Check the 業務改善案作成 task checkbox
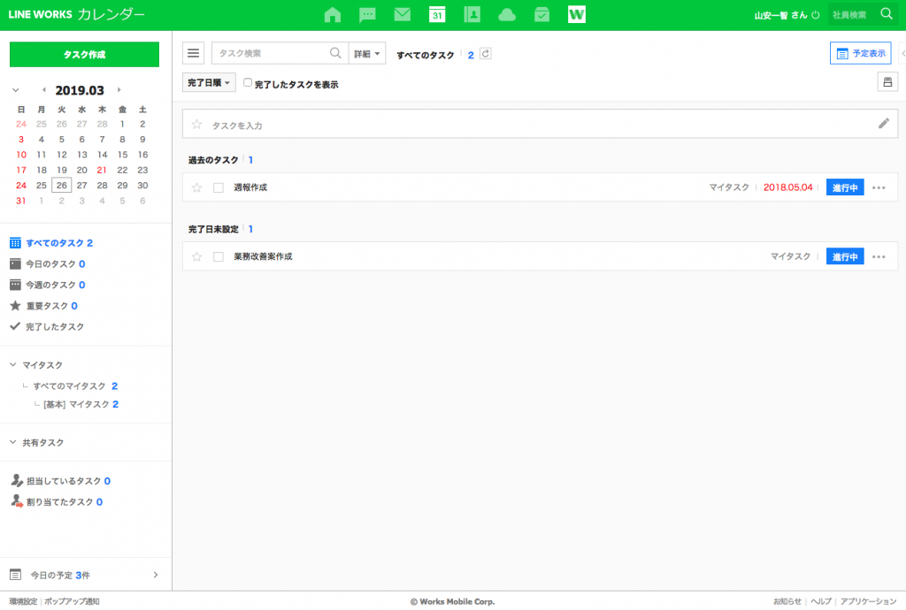The width and height of the screenshot is (906, 610). [219, 256]
